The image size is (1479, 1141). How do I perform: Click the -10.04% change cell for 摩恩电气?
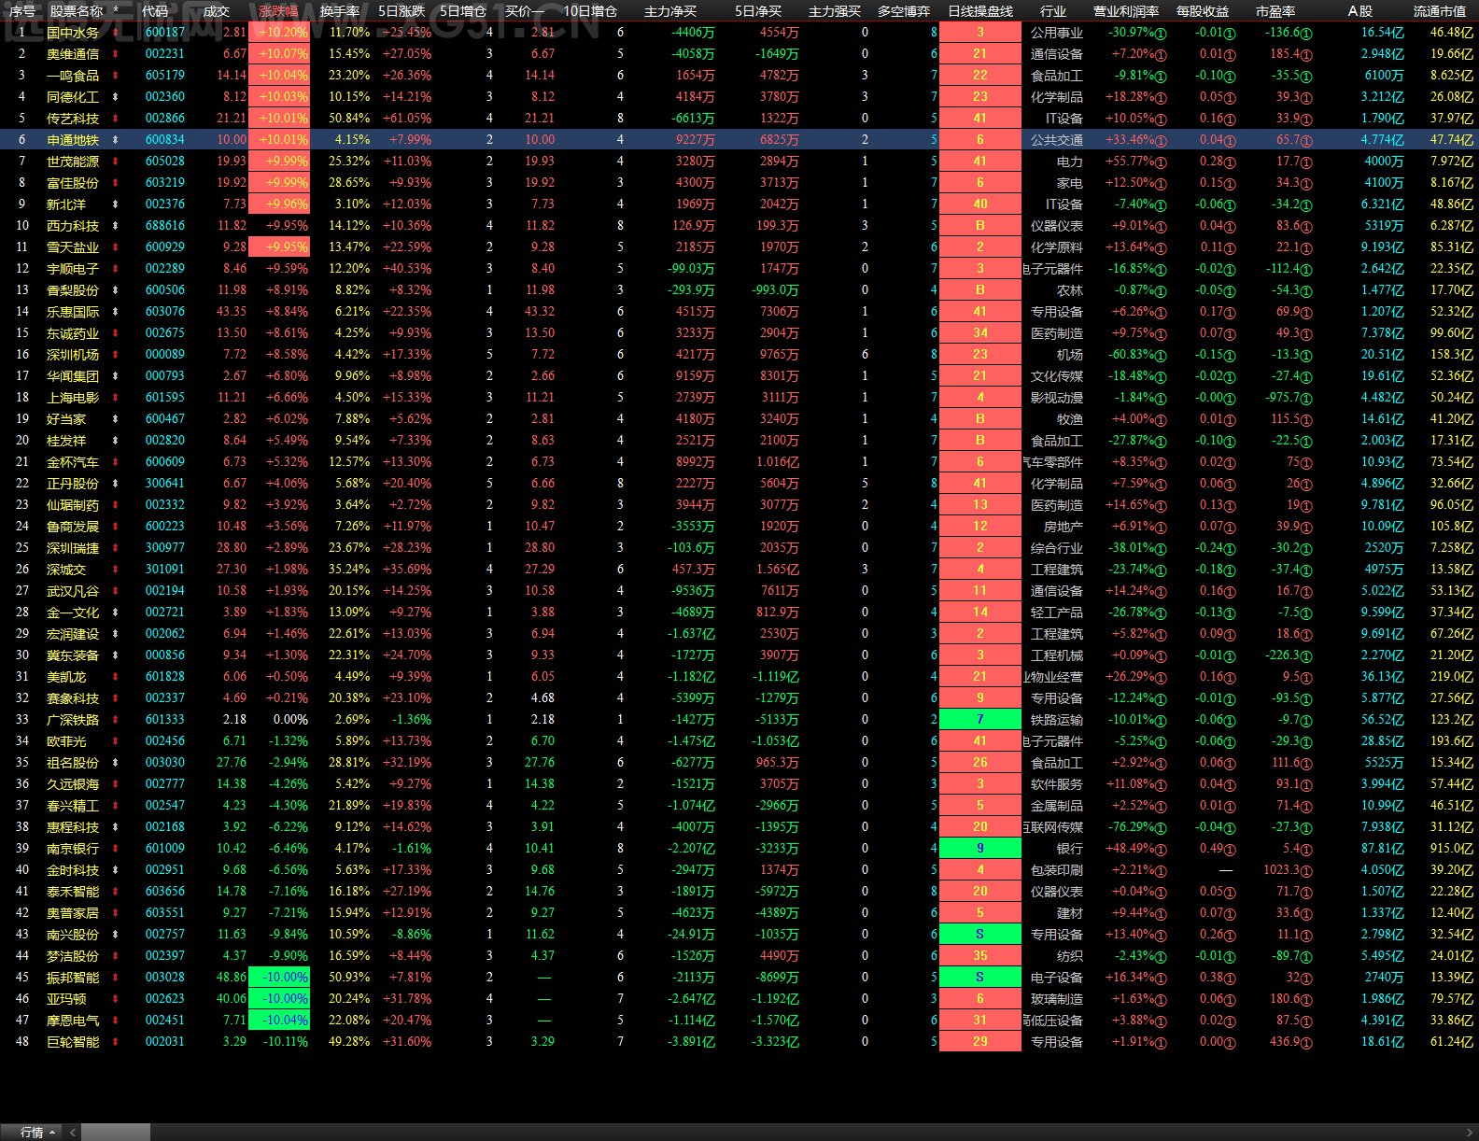pos(279,1021)
